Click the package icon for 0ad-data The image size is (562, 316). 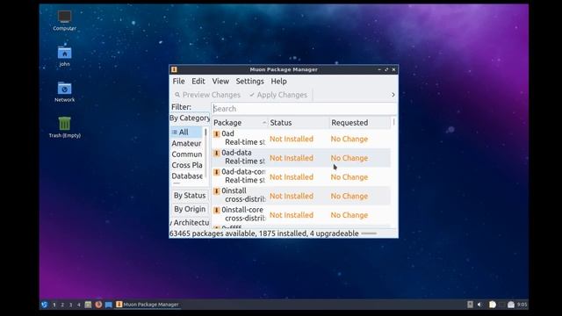point(217,153)
